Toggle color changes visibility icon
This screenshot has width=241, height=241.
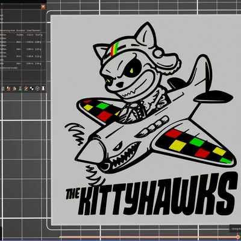[x=14, y=89]
